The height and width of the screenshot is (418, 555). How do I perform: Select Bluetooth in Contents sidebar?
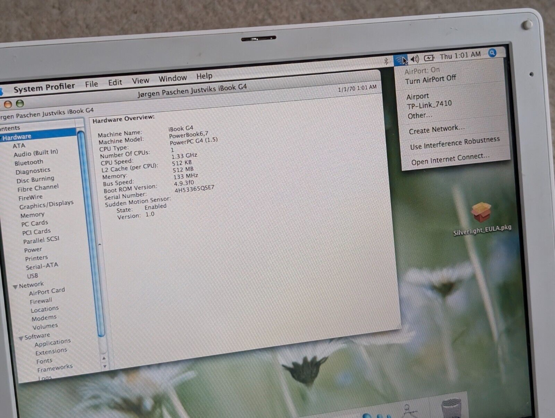point(29,162)
